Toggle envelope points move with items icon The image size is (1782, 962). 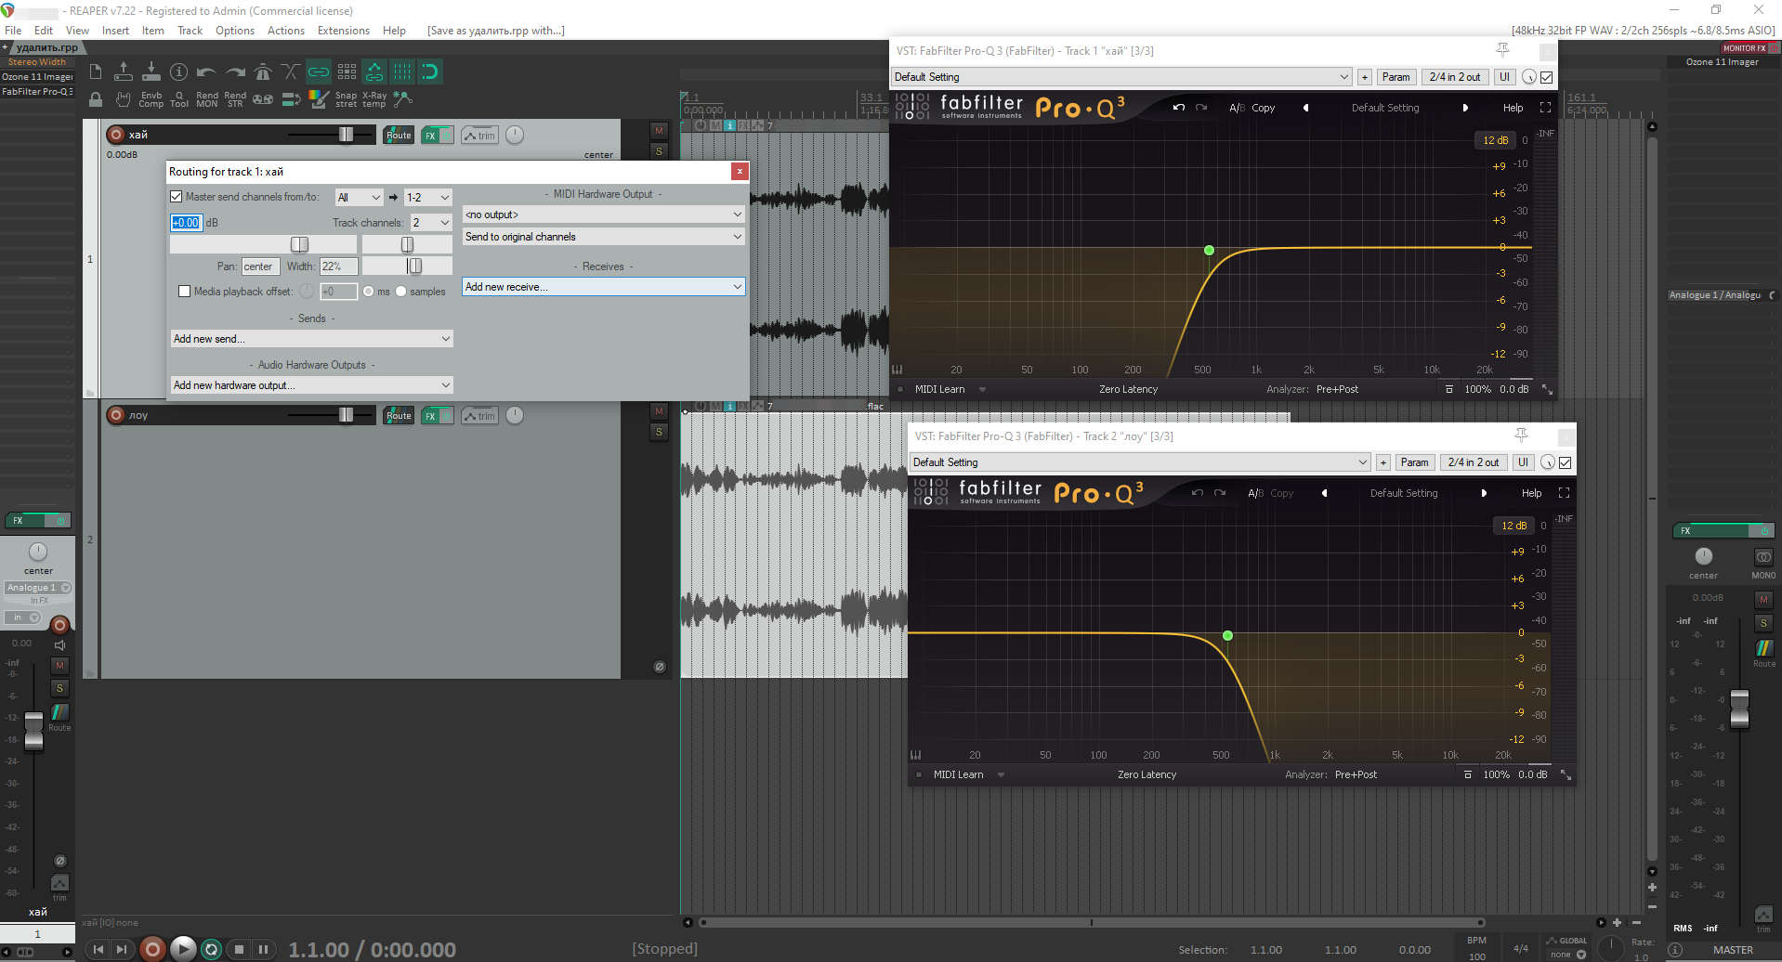[x=374, y=71]
